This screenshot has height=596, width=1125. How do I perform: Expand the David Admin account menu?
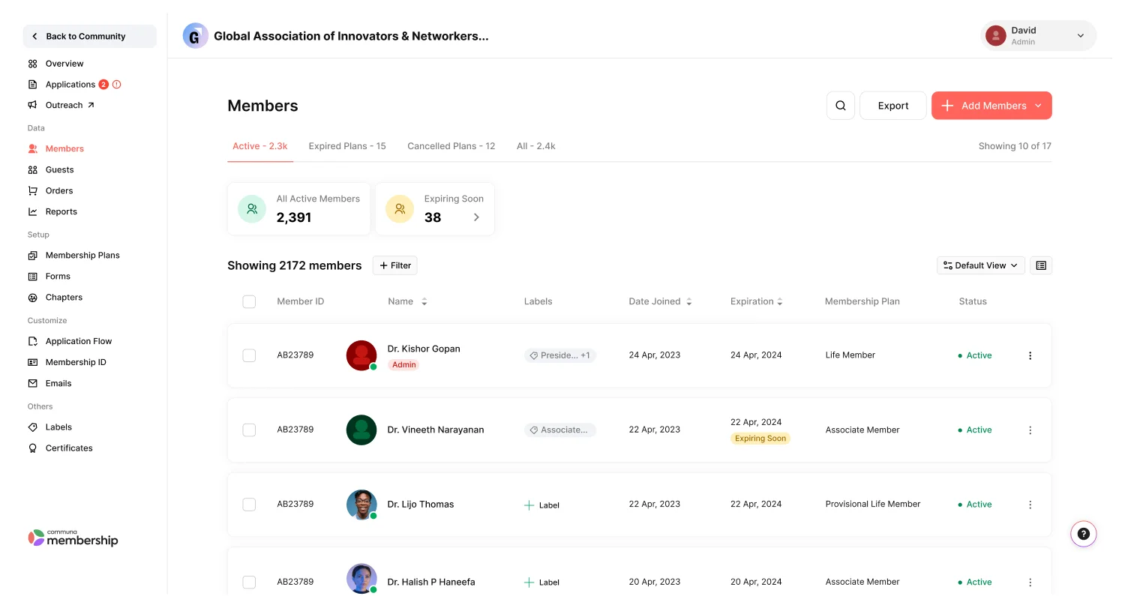[x=1080, y=35]
